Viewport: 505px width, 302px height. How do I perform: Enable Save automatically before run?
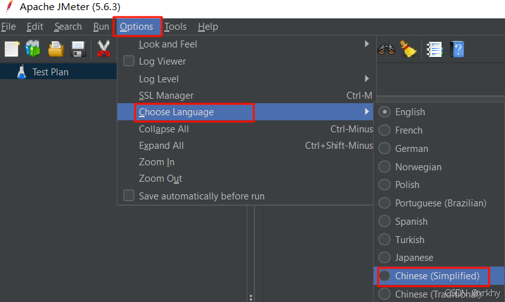pyautogui.click(x=129, y=196)
